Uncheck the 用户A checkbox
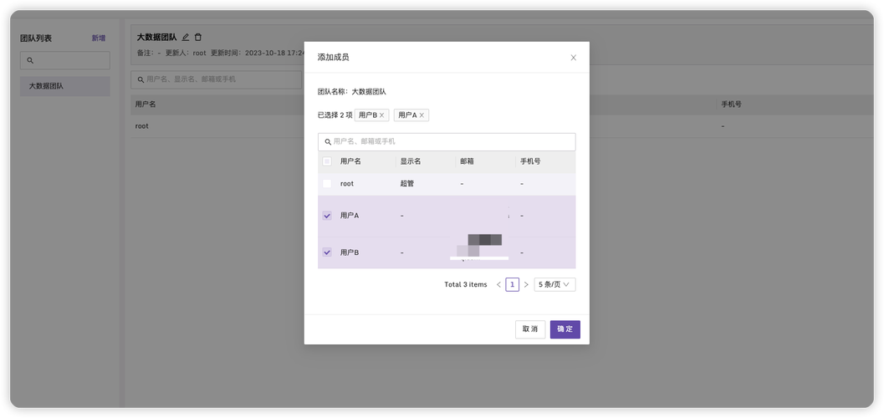The image size is (884, 418). coord(327,216)
